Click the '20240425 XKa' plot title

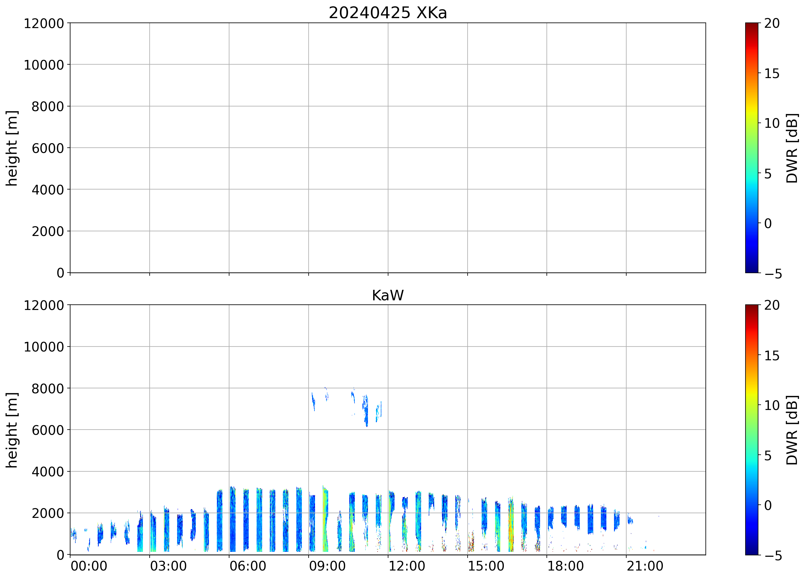click(x=387, y=13)
